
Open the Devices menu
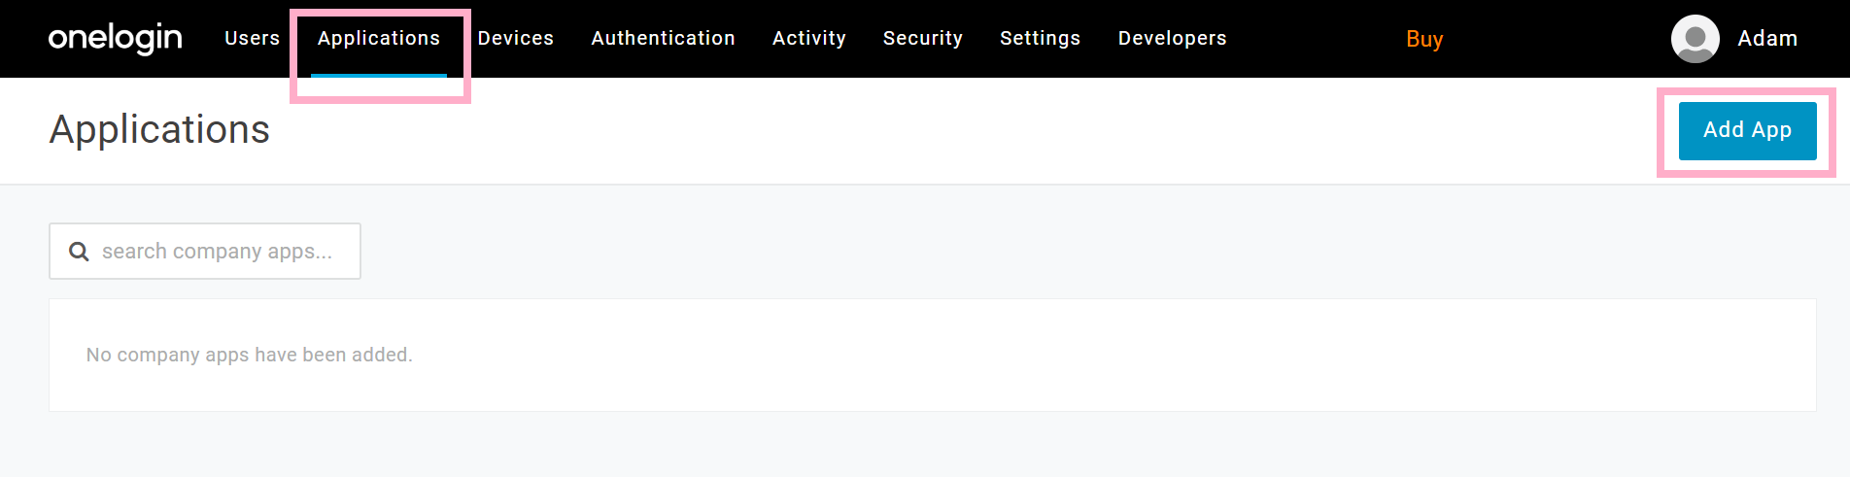click(515, 38)
